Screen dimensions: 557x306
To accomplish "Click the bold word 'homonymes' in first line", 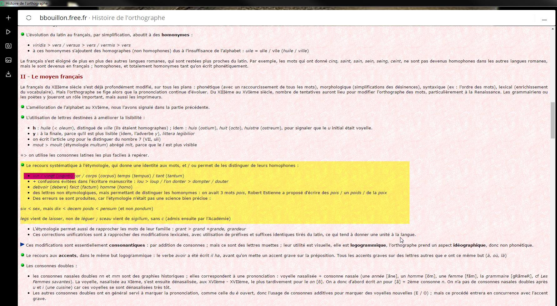I will 175,35.
